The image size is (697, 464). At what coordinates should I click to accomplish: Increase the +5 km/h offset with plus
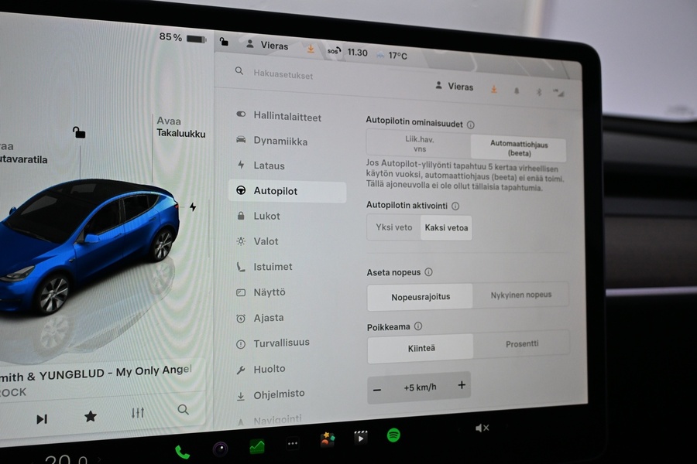click(x=462, y=384)
